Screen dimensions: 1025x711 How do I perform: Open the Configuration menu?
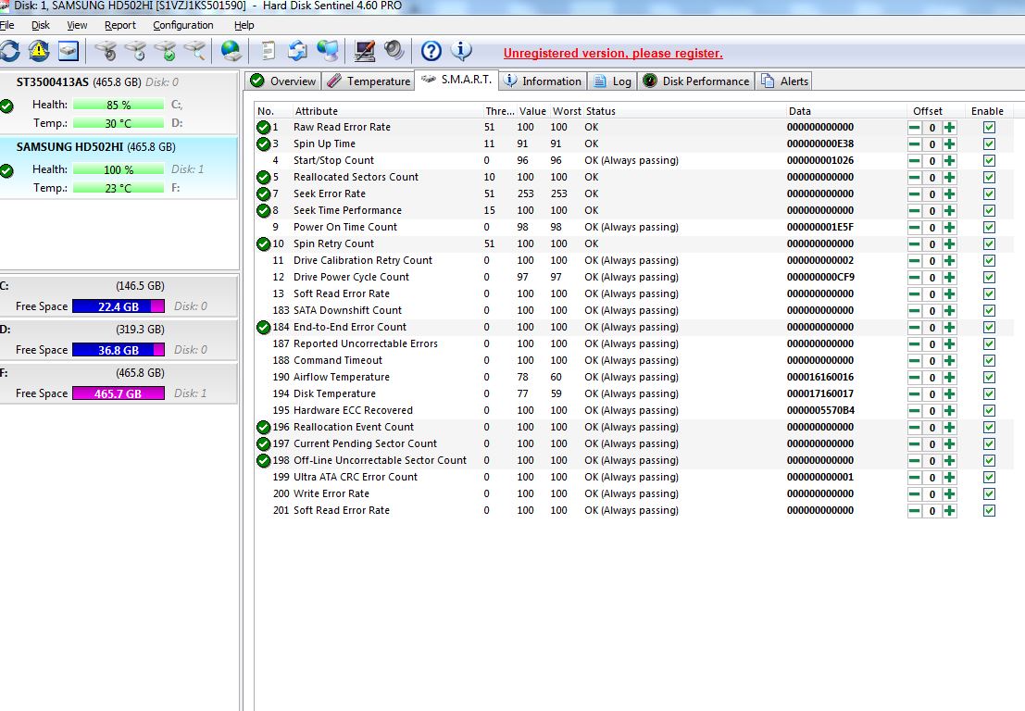coord(183,25)
